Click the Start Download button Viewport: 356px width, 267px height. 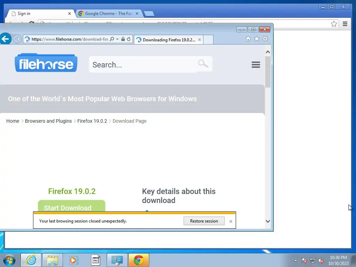coord(72,206)
